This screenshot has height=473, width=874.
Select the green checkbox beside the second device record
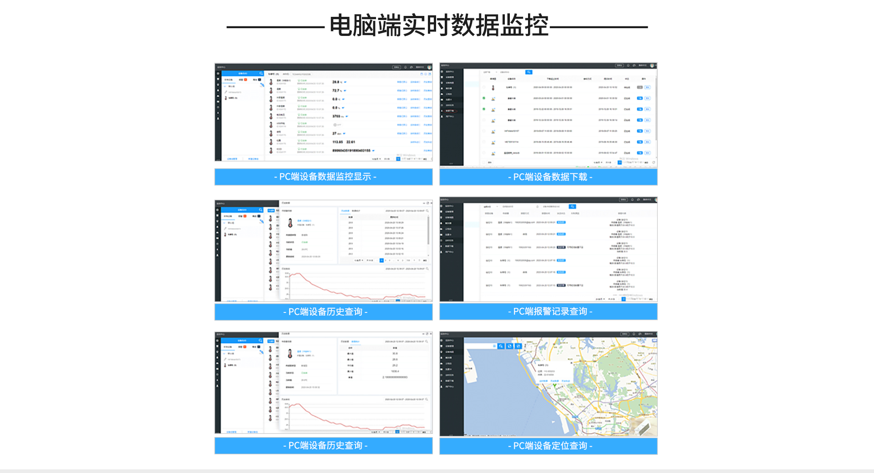(x=484, y=98)
